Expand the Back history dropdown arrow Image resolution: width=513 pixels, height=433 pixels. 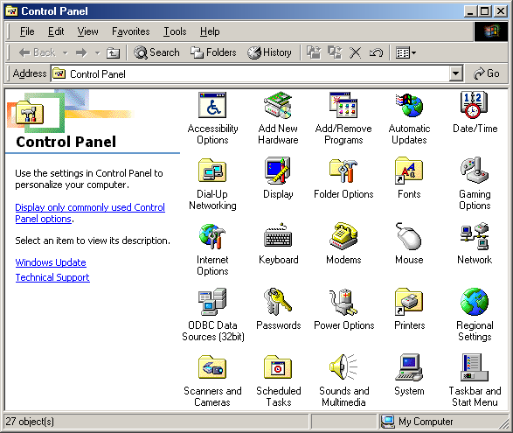(66, 52)
